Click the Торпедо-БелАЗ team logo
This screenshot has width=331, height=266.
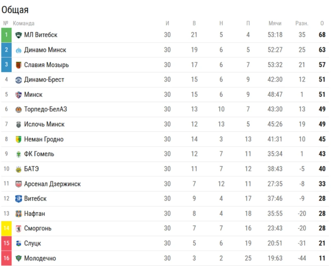19,109
